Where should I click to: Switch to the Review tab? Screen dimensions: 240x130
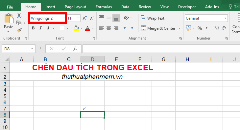[x=145, y=7]
